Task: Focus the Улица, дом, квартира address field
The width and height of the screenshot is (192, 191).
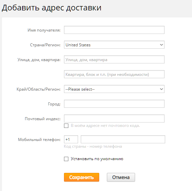Action: click(114, 59)
